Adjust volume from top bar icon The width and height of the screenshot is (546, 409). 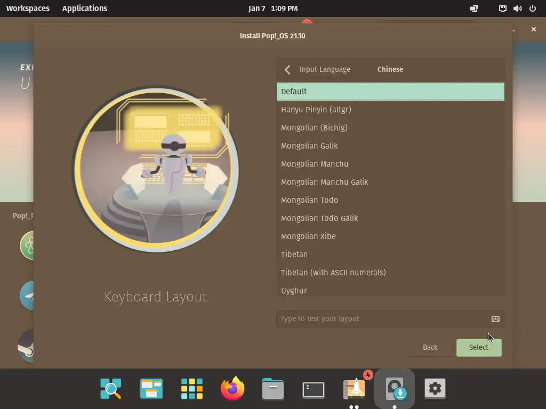pyautogui.click(x=517, y=9)
